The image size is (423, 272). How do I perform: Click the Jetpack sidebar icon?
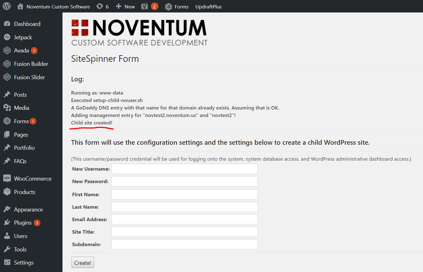click(7, 37)
